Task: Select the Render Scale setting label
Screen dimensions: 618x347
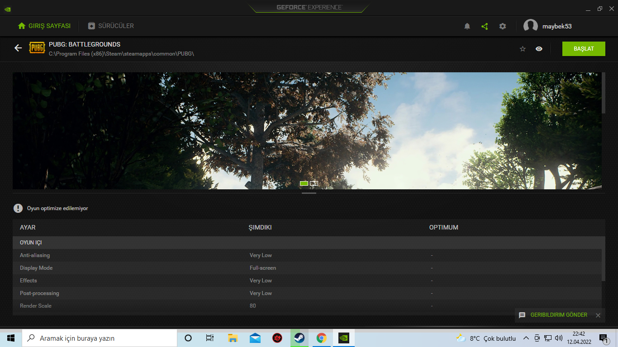Action: pos(36,306)
